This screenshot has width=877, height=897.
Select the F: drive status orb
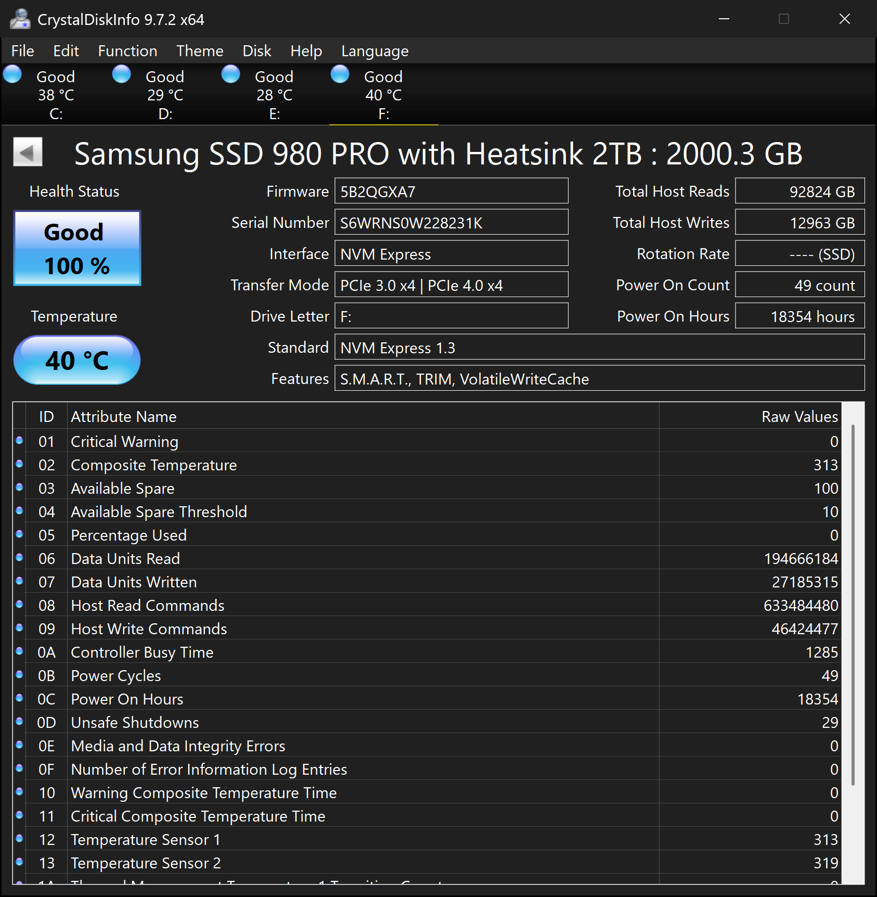pos(340,74)
